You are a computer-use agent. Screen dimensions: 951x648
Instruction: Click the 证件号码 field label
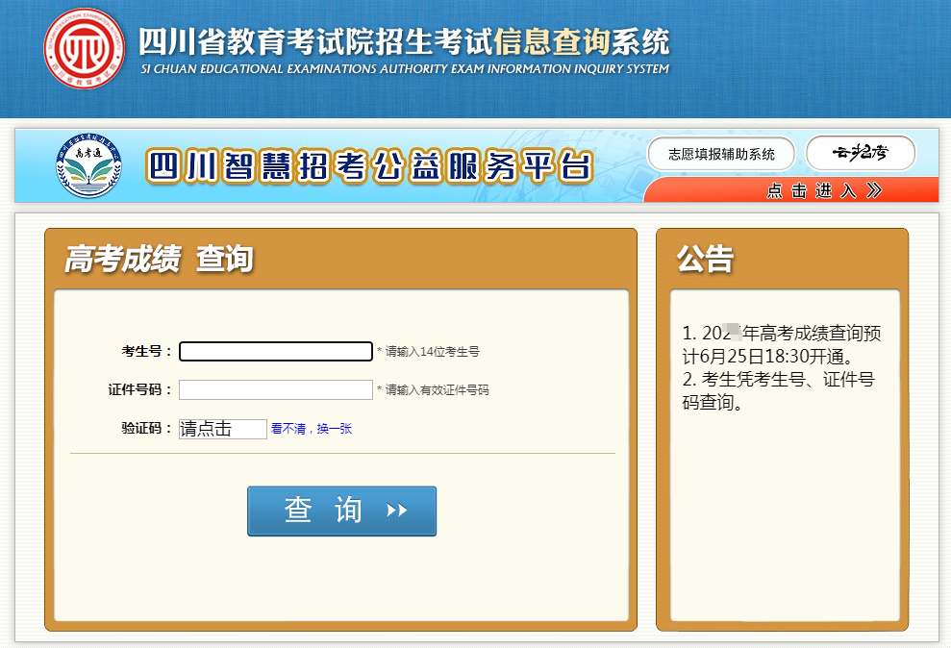[x=140, y=389]
